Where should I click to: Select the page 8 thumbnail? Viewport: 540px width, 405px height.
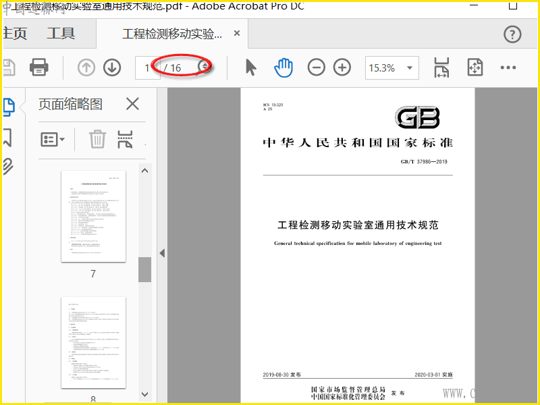pyautogui.click(x=93, y=342)
